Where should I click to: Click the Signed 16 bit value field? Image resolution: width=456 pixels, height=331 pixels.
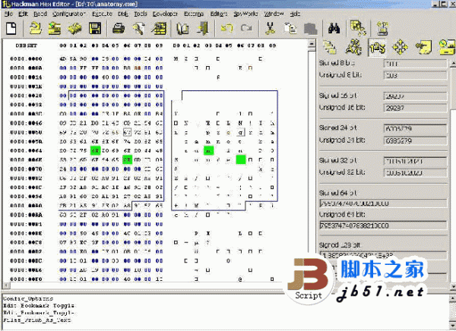415,96
